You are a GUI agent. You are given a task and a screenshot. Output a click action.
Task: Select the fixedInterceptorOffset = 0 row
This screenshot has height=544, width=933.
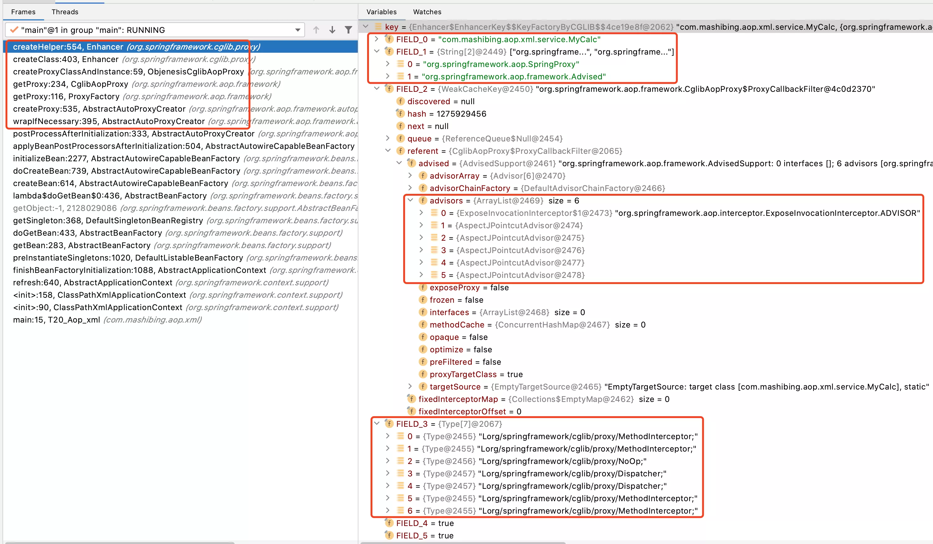[470, 412]
